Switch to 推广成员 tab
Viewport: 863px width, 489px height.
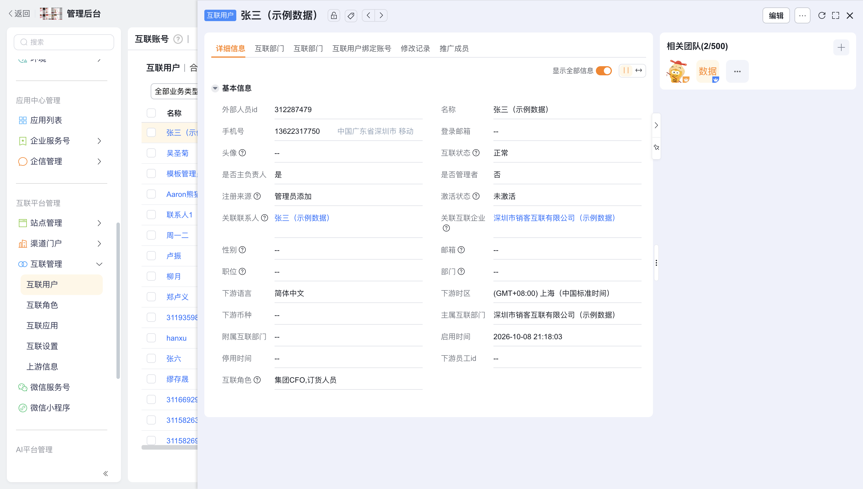[454, 49]
